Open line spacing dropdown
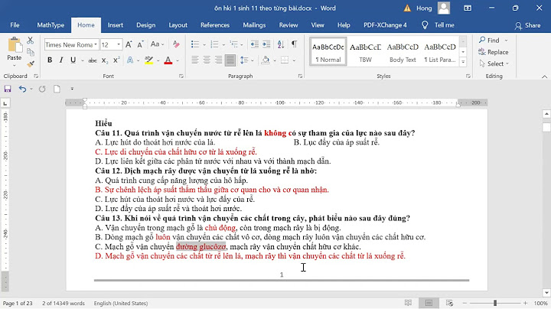The width and height of the screenshot is (551, 309). (x=246, y=60)
